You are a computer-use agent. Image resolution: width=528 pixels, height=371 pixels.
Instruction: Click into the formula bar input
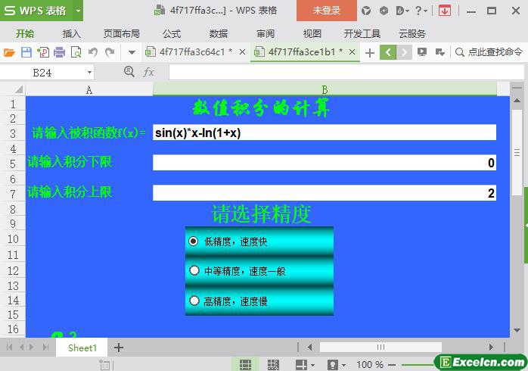(346, 72)
